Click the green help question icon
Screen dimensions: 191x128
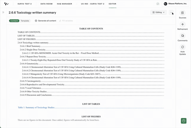(x=184, y=121)
